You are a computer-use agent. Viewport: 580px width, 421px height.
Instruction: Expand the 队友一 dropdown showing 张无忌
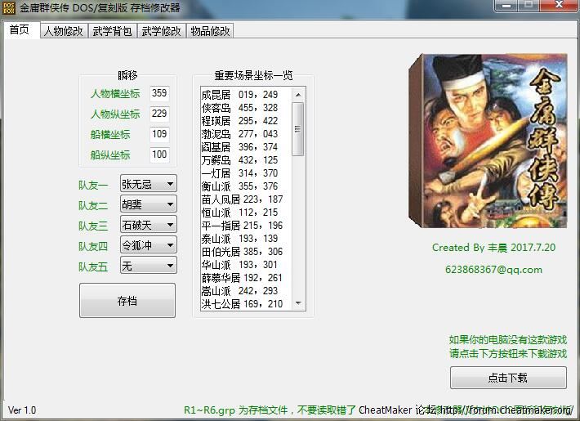click(149, 184)
